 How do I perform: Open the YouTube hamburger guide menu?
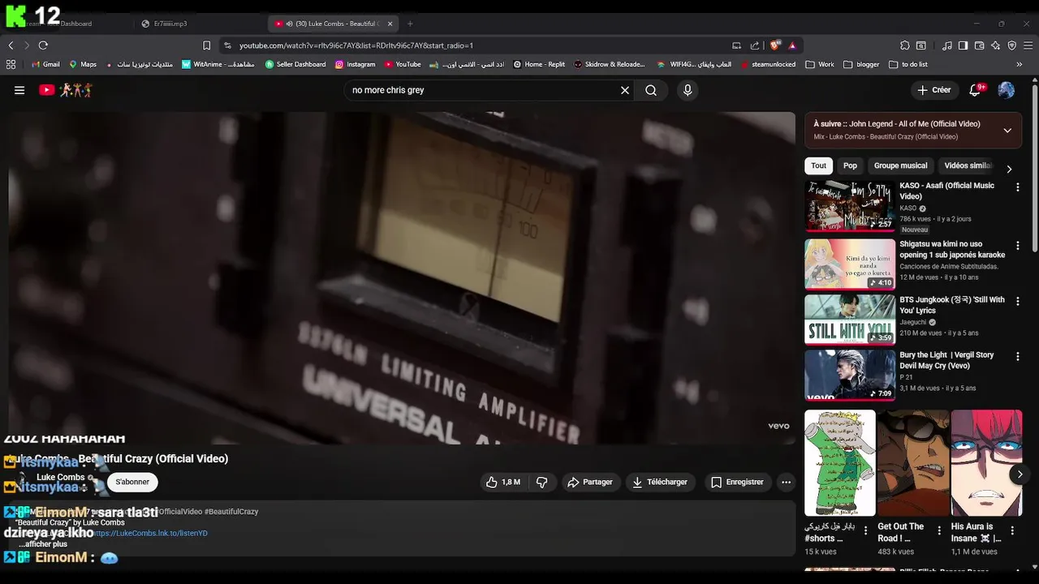pyautogui.click(x=19, y=90)
